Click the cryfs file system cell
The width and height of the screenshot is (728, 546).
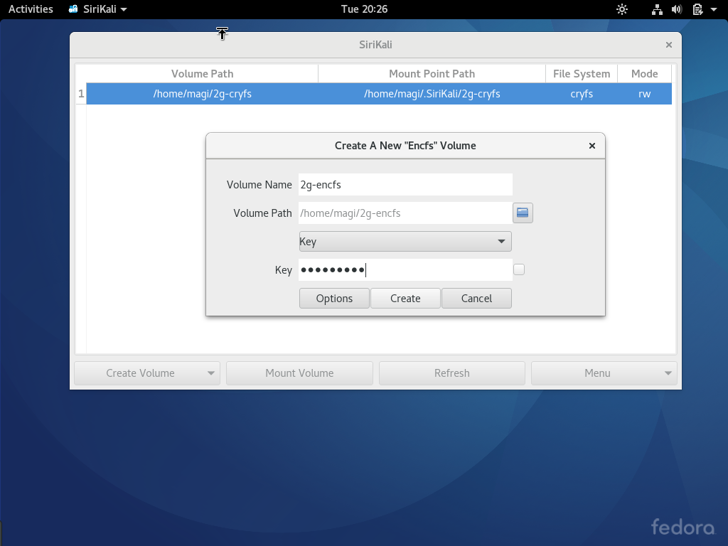pyautogui.click(x=582, y=94)
